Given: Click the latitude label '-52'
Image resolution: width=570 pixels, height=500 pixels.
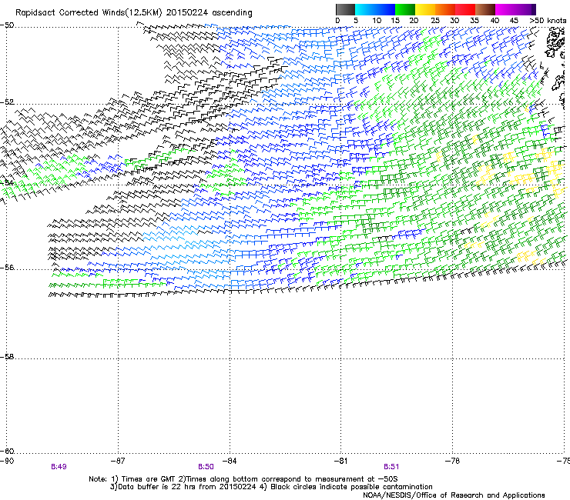Looking at the screenshot, I should point(7,102).
